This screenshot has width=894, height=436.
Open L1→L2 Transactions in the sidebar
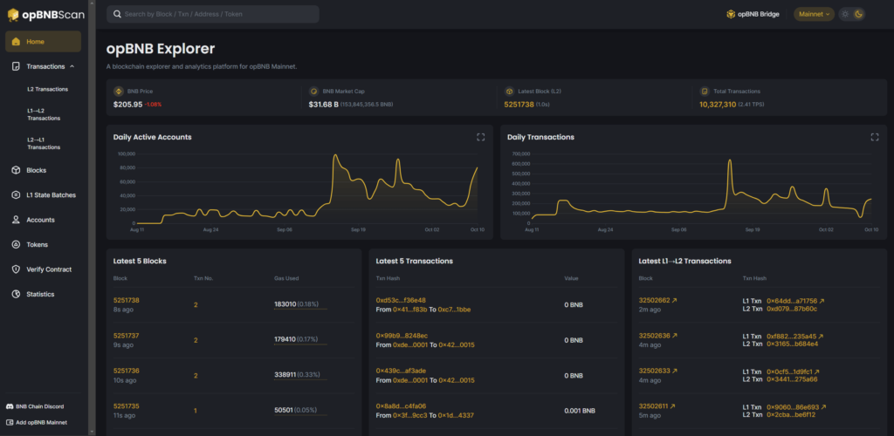(44, 114)
